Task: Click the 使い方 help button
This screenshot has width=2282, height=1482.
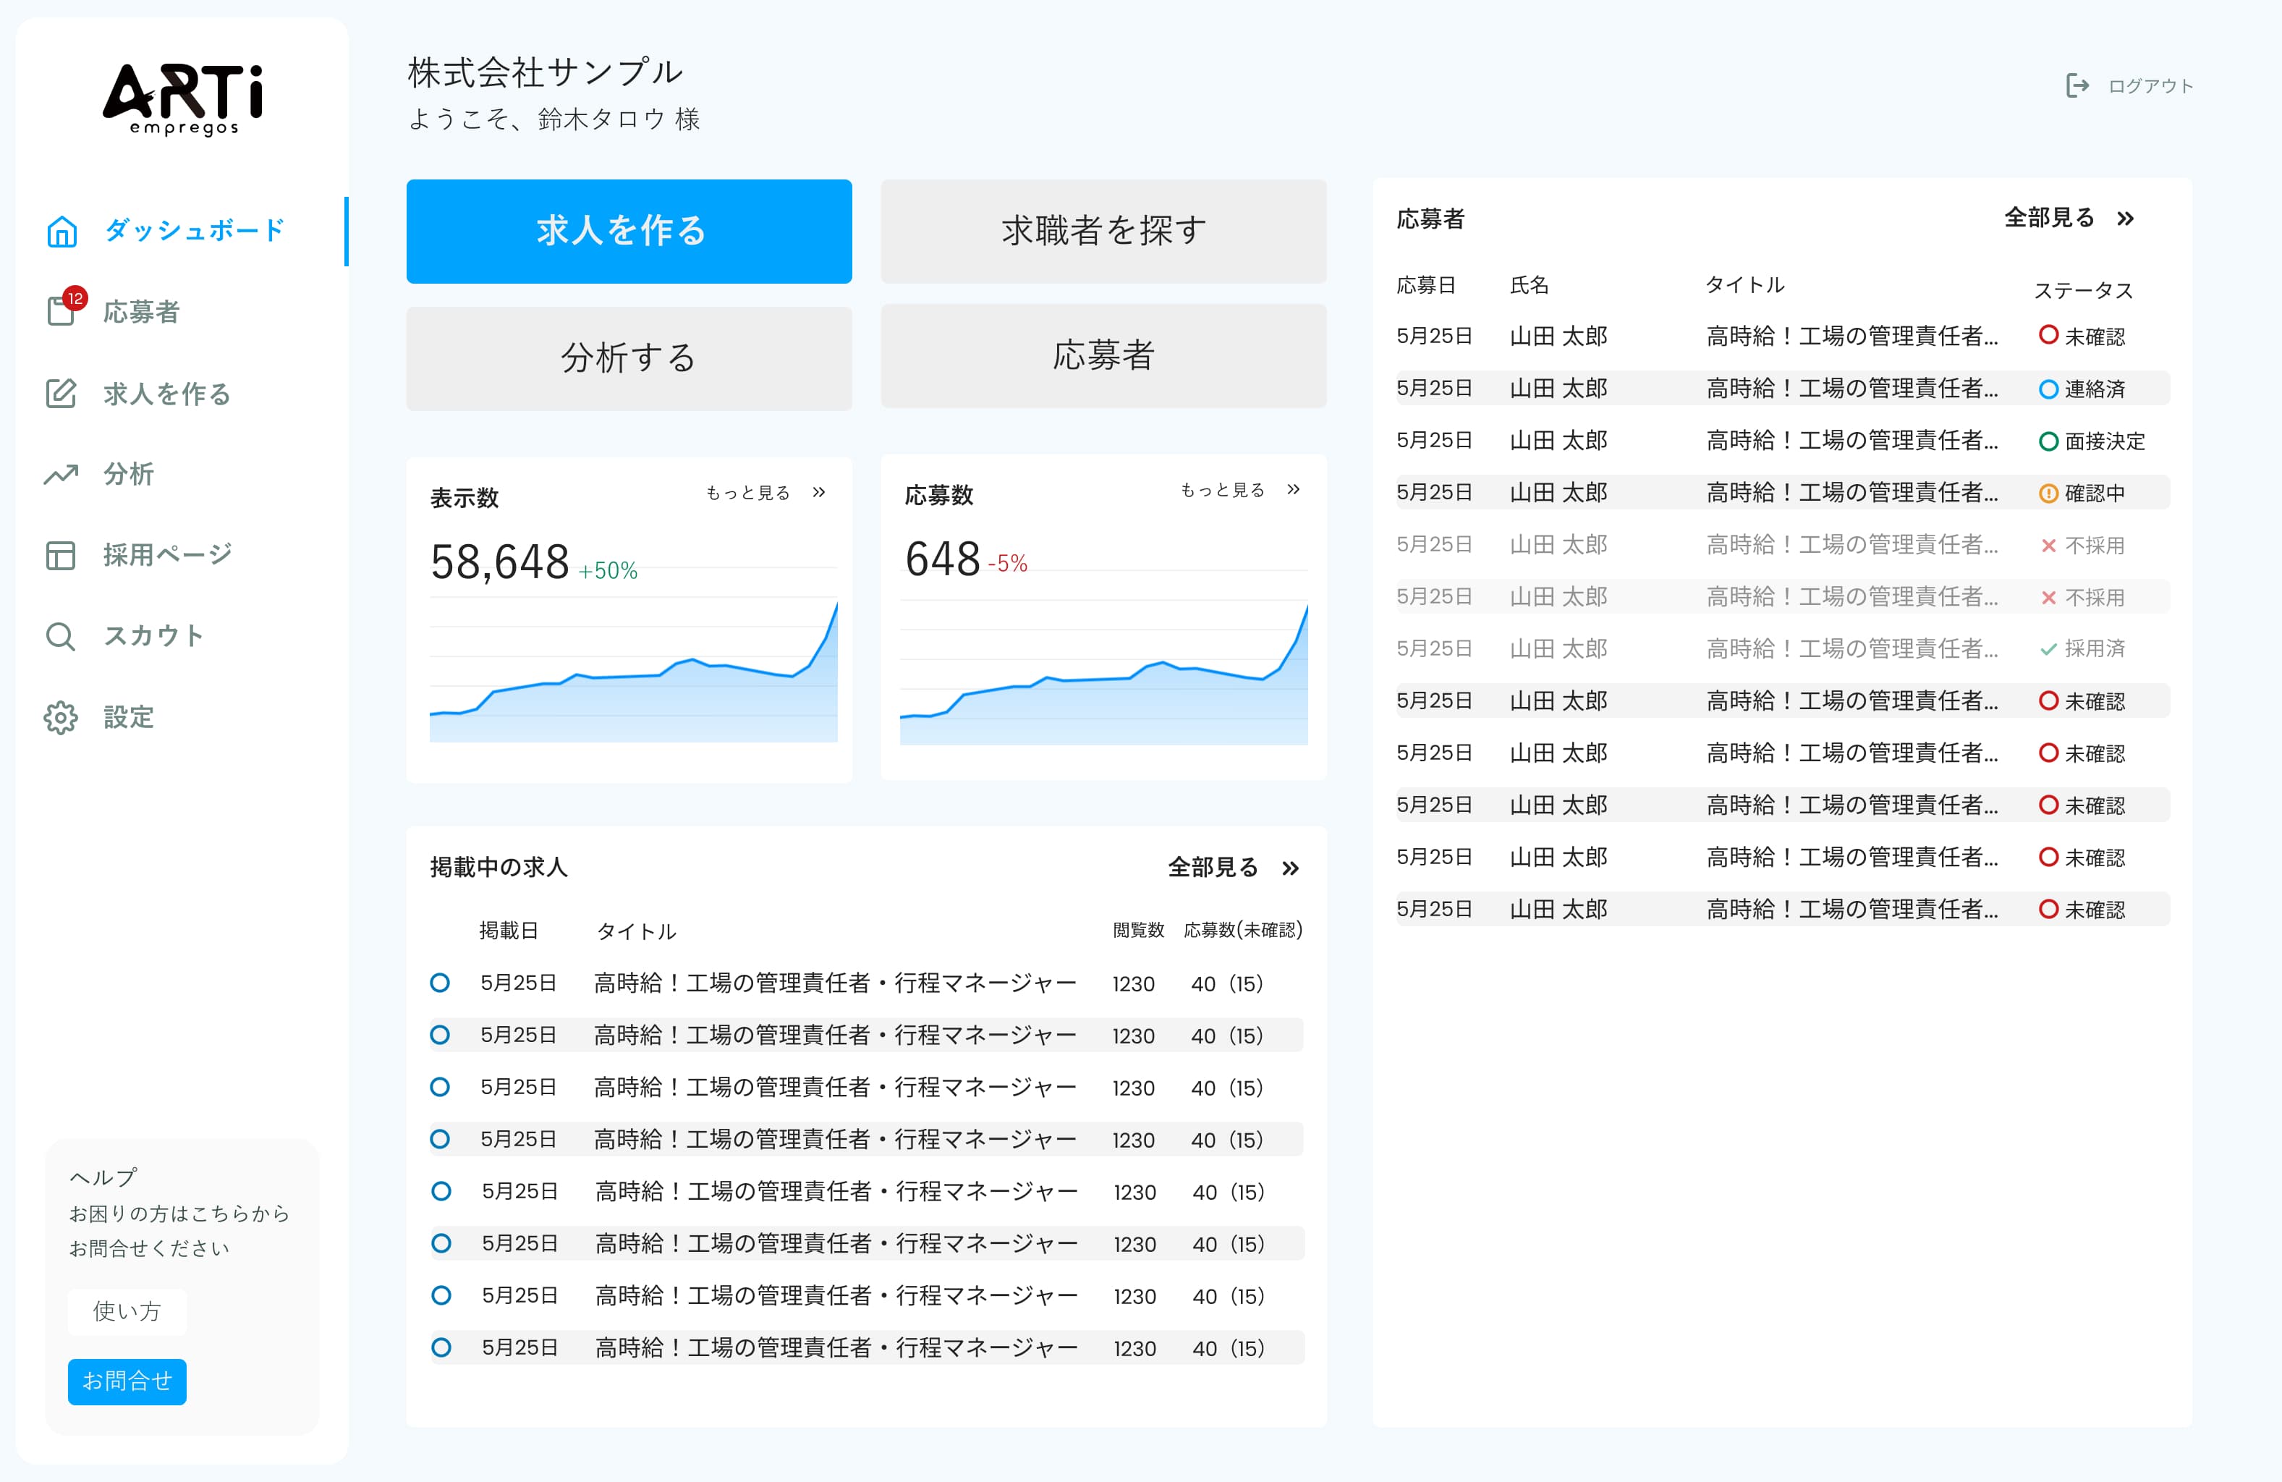Action: pyautogui.click(x=127, y=1311)
